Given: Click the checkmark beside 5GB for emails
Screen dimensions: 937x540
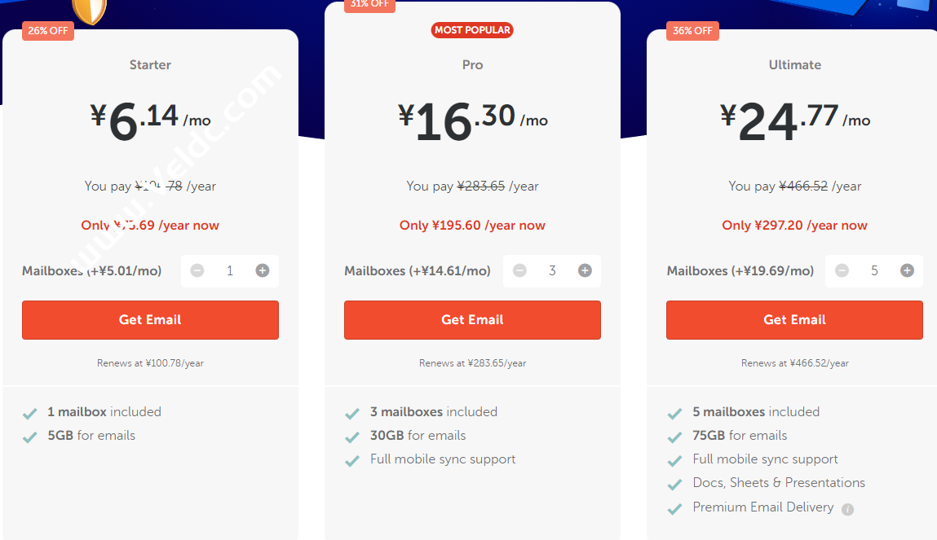Looking at the screenshot, I should coord(30,437).
